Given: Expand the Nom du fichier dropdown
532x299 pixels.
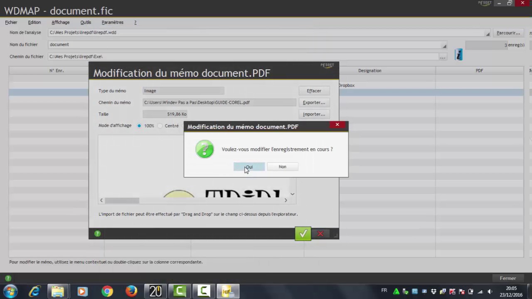Looking at the screenshot, I should pos(444,45).
